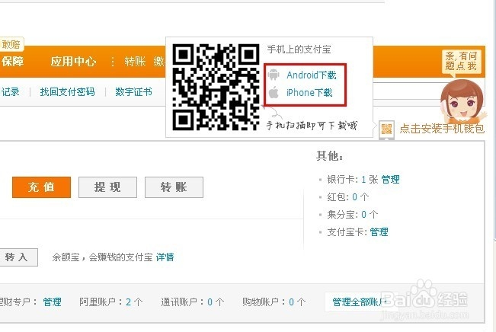The height and width of the screenshot is (332, 496).
Task: Click the 余额宝,会赚钱的支付宝 text
Action: coord(103,257)
